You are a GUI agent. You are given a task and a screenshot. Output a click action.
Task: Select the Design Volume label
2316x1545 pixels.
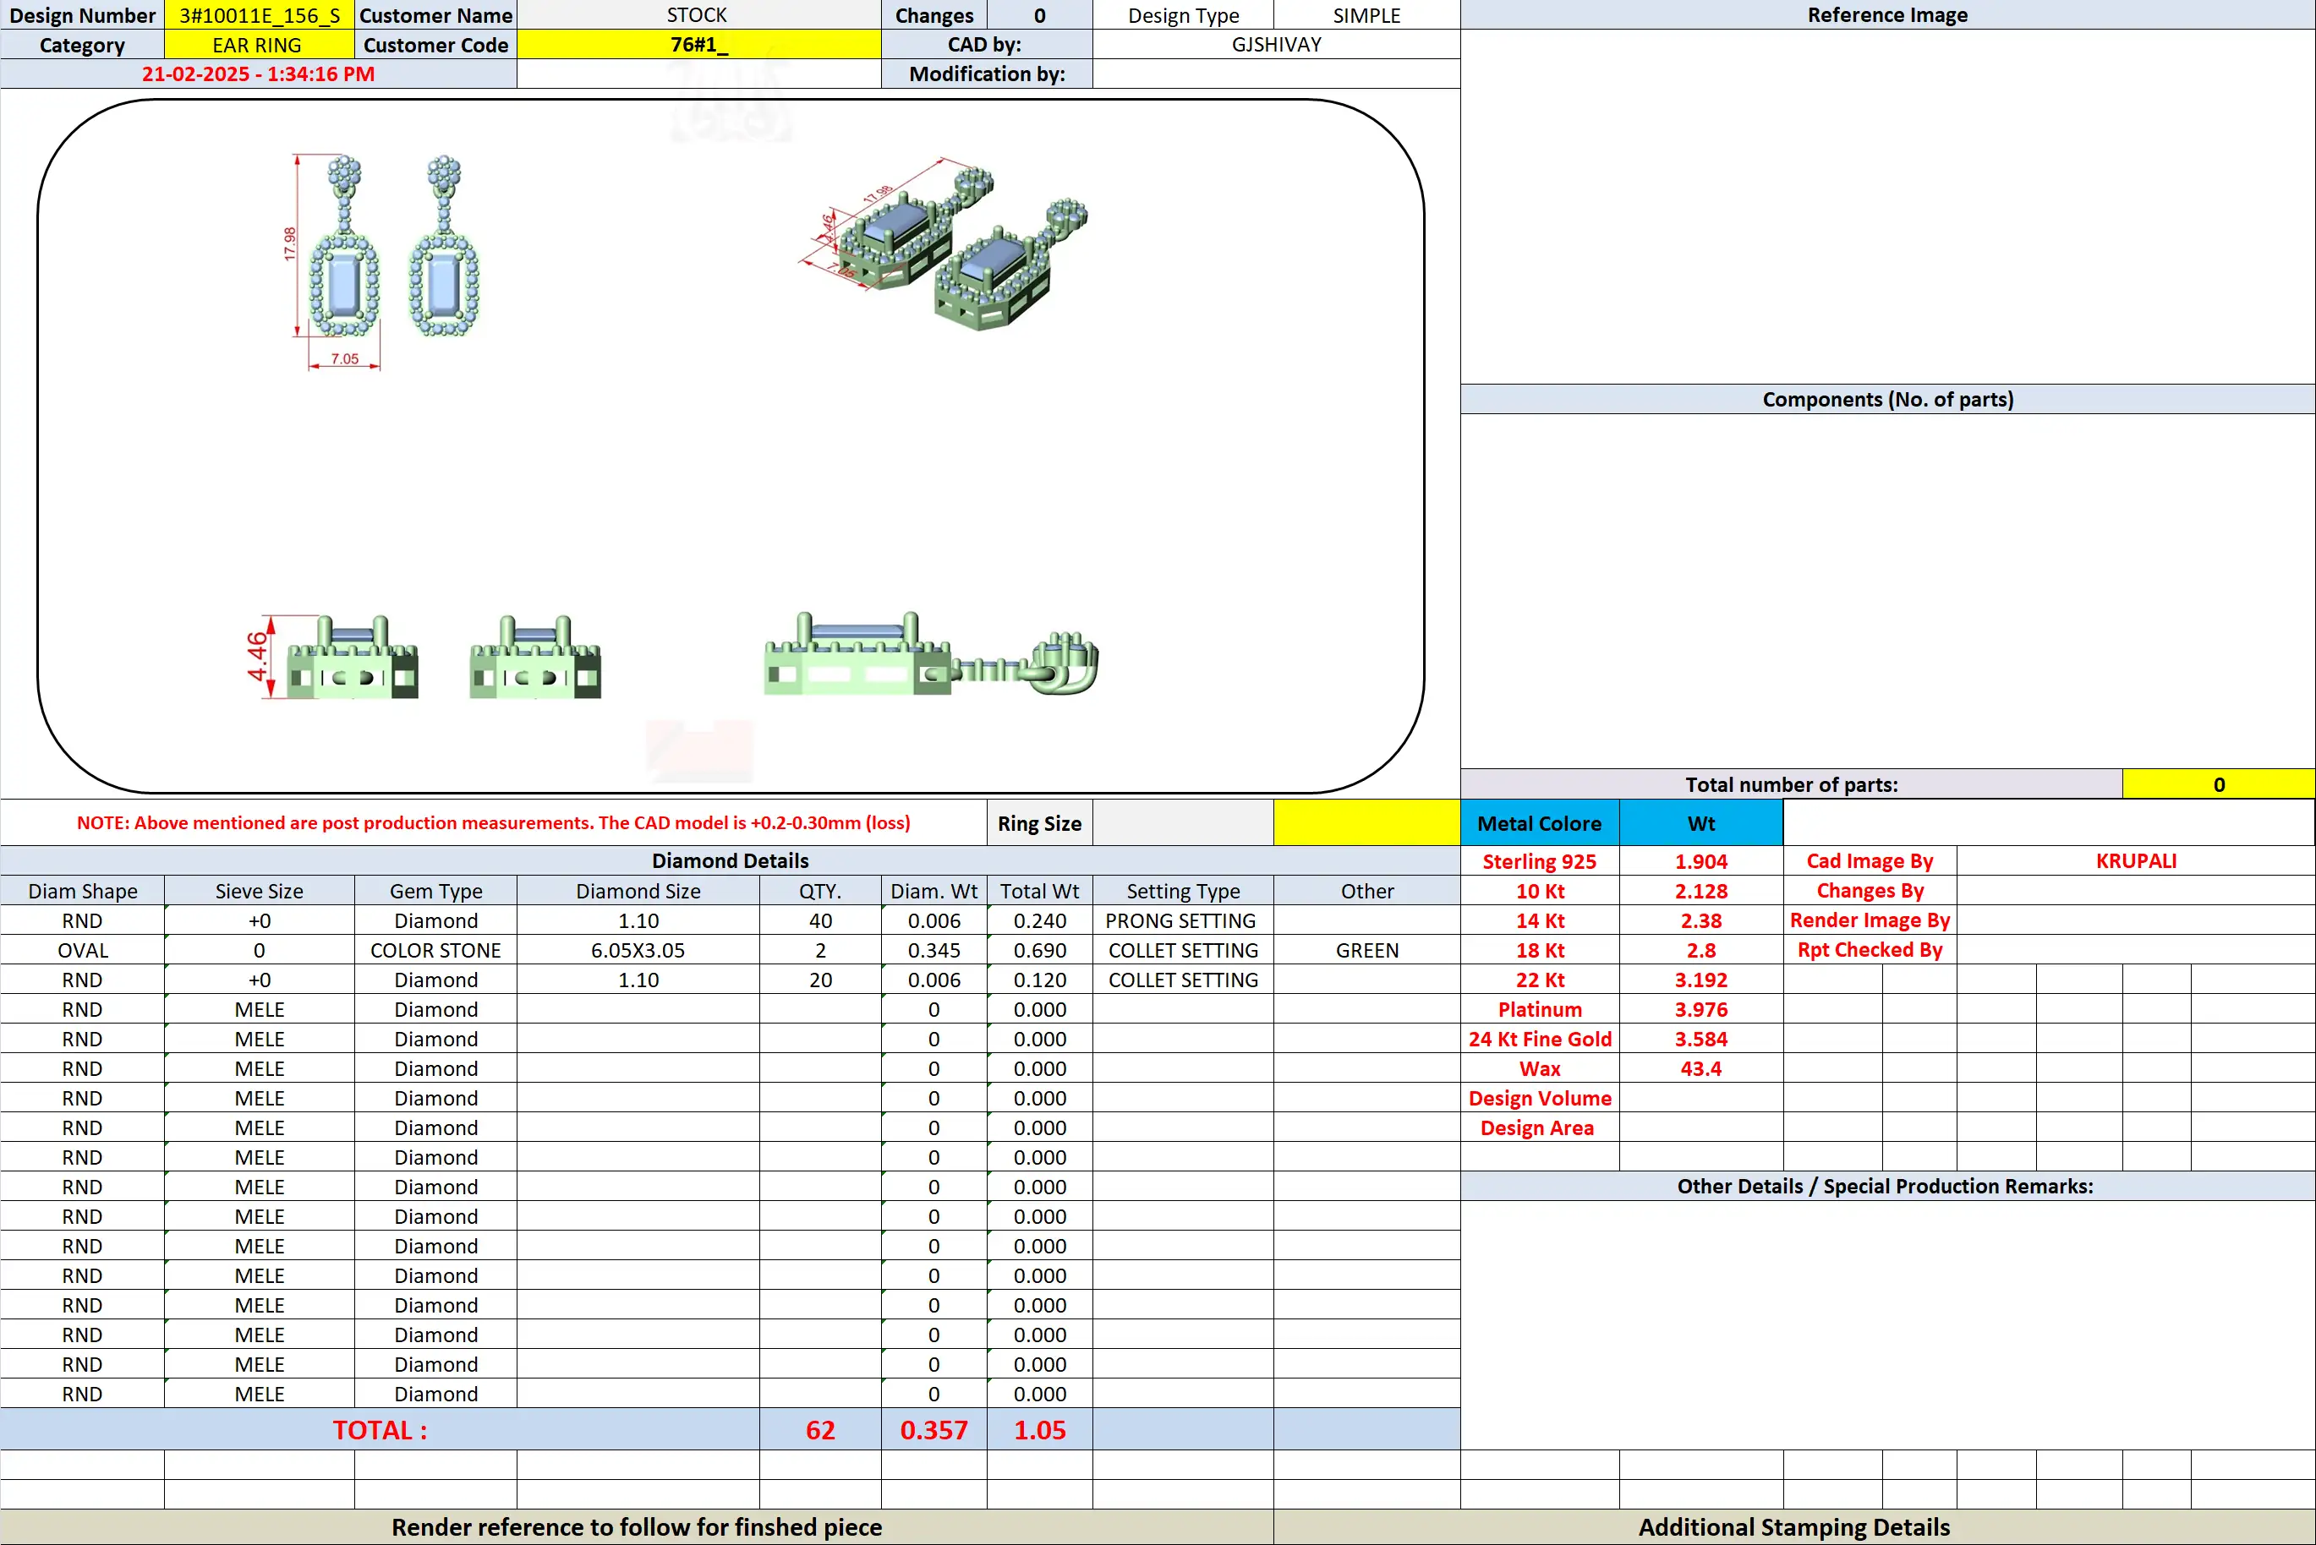[x=1540, y=1098]
